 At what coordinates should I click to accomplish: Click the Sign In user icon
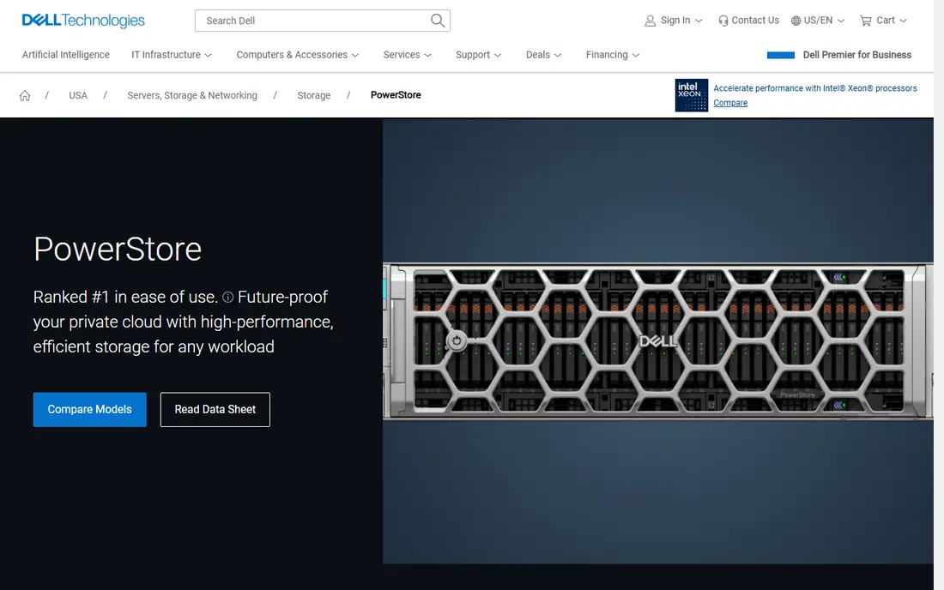(x=650, y=21)
